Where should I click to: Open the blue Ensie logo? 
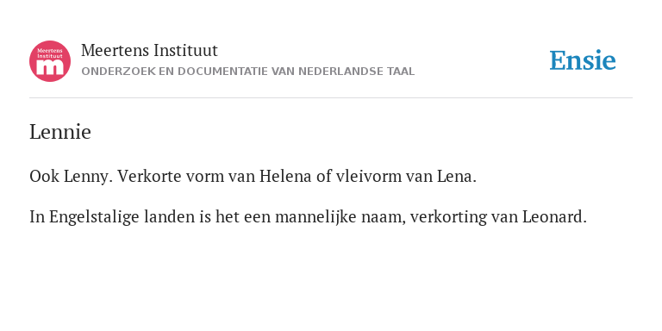583,60
